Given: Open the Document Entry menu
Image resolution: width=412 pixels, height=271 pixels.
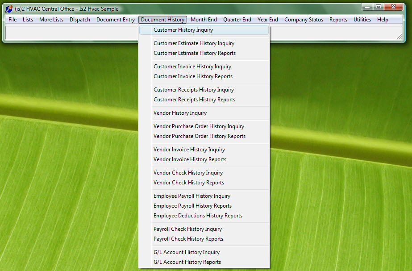Looking at the screenshot, I should 115,20.
